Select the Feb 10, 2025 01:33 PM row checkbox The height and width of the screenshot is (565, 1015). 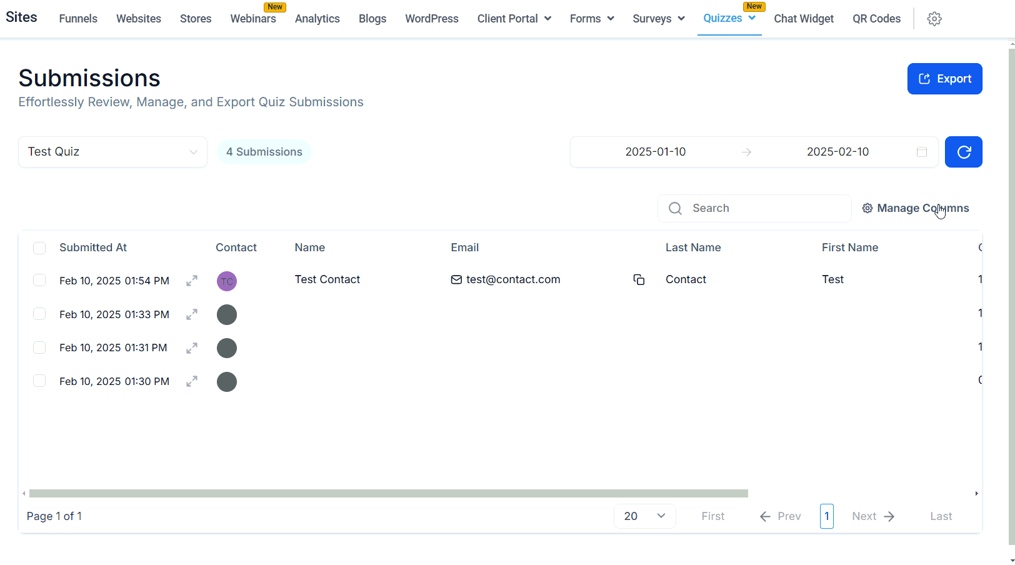coord(39,314)
